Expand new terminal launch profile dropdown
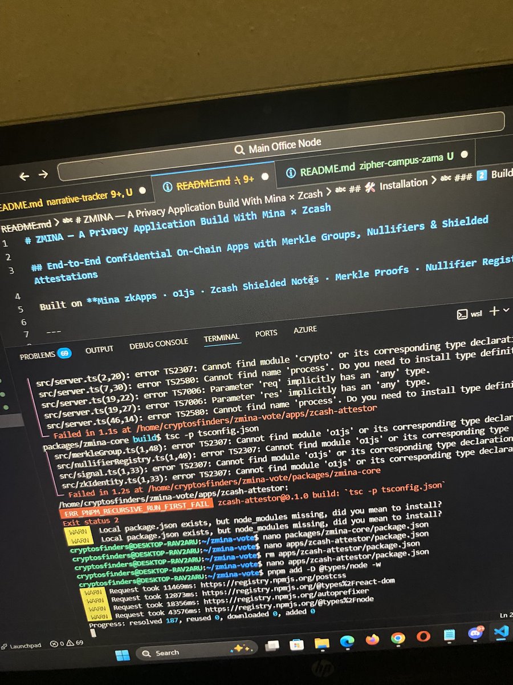 [x=506, y=309]
